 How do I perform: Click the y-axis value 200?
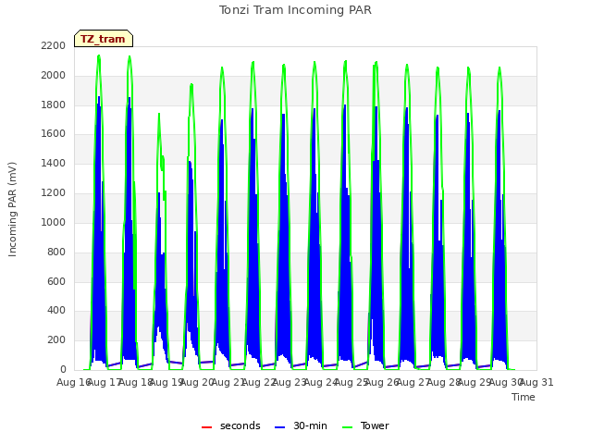pyautogui.click(x=56, y=340)
